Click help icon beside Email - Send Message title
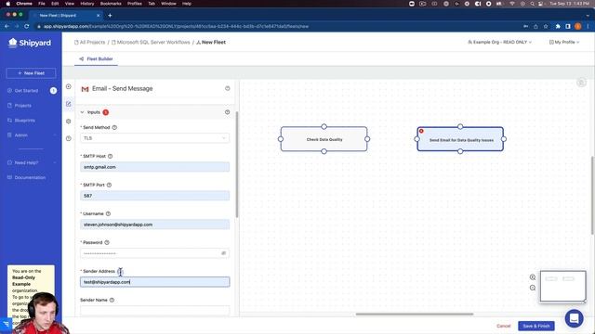Screen dimensions: 595x334 [x=227, y=88]
